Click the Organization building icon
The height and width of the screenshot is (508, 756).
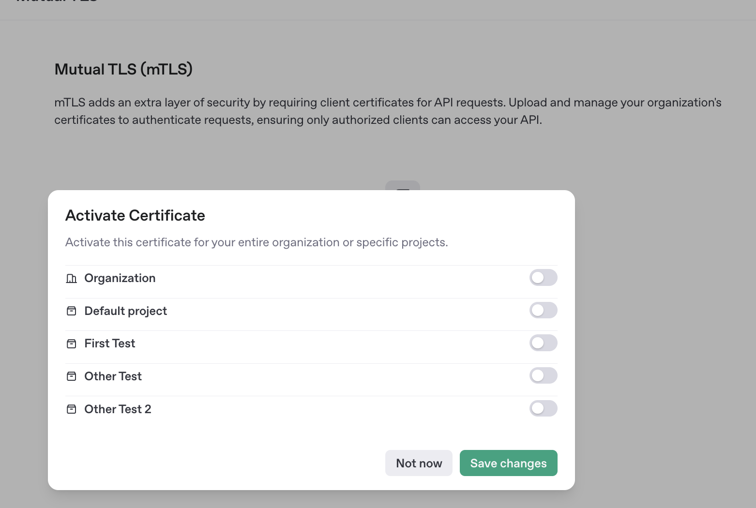71,278
